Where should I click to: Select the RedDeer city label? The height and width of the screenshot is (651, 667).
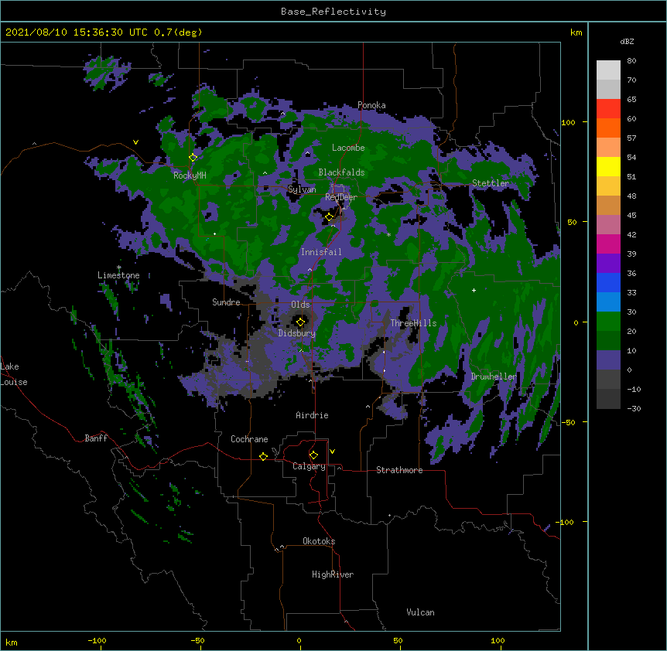(341, 197)
